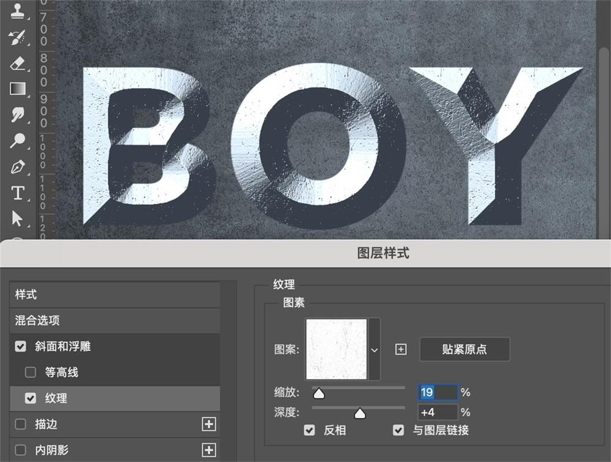Click the letter O on canvas

[x=318, y=146]
